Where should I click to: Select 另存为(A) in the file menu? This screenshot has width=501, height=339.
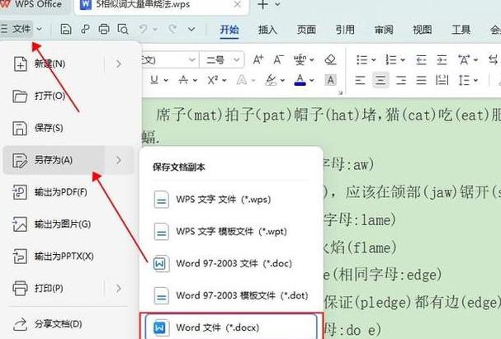[x=54, y=160]
